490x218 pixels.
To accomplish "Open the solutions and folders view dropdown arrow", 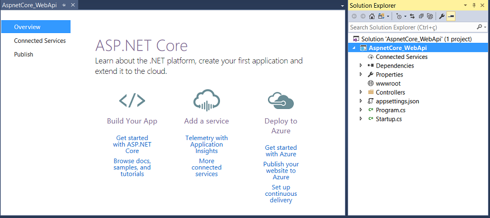I will pyautogui.click(x=388, y=16).
